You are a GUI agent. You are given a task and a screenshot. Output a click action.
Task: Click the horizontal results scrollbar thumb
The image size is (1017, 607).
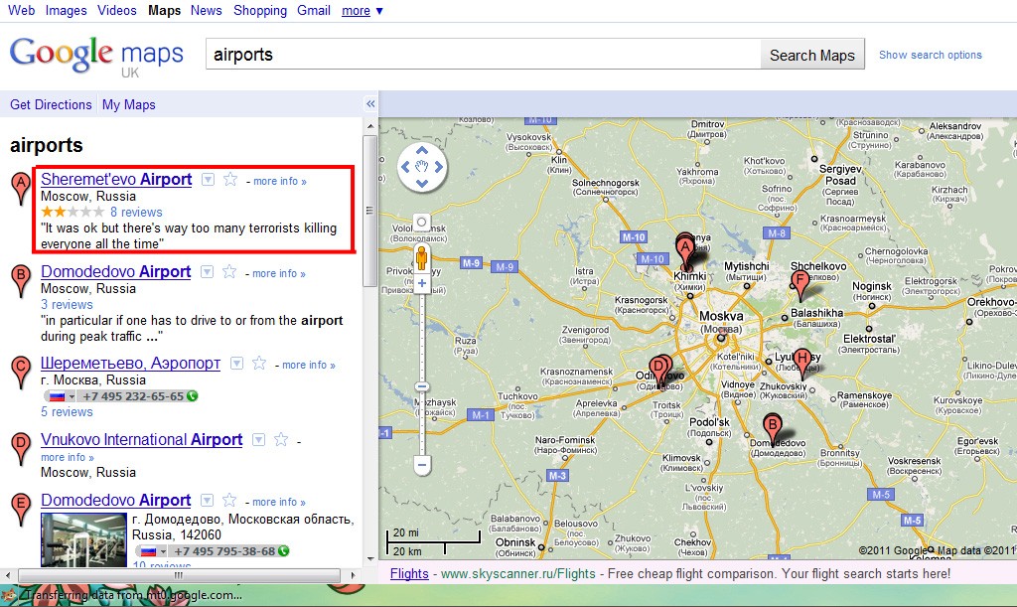[x=179, y=575]
